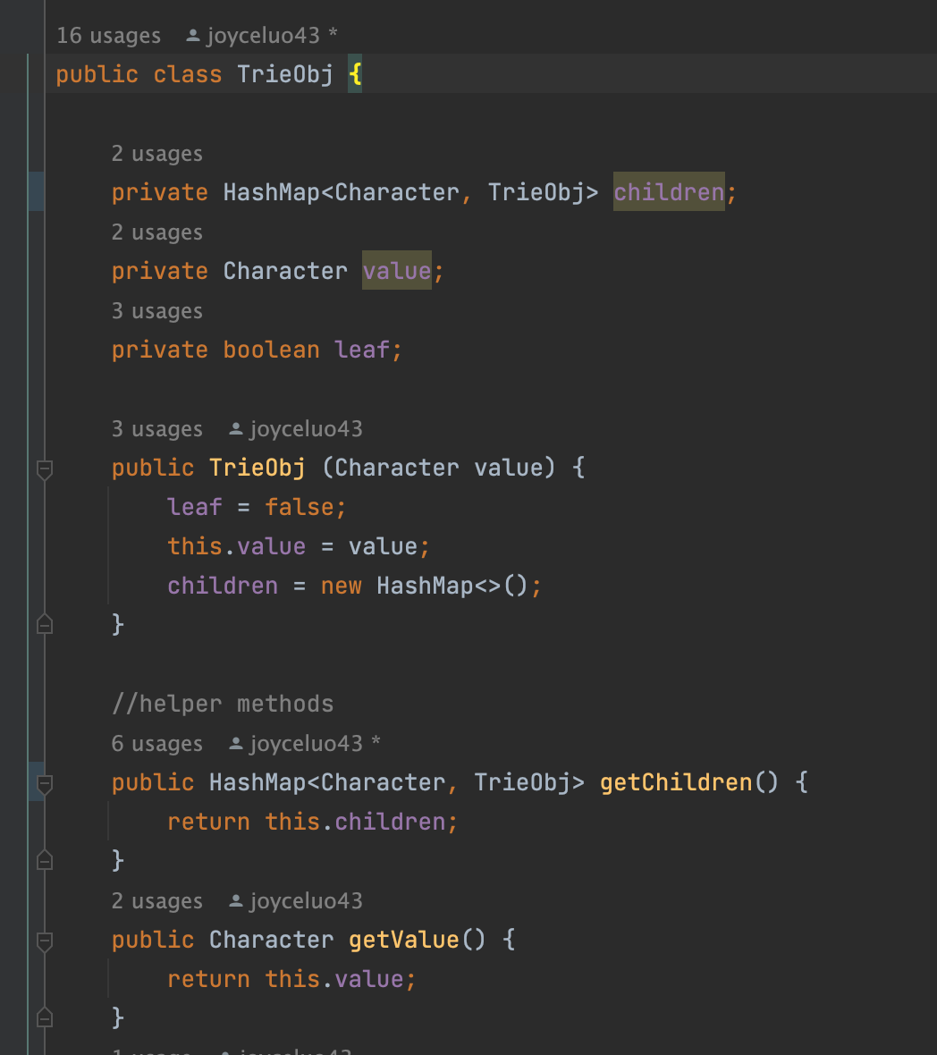Collapse the TrieObj constructor with its fold toggle
Image resolution: width=937 pixels, height=1055 pixels.
point(44,468)
